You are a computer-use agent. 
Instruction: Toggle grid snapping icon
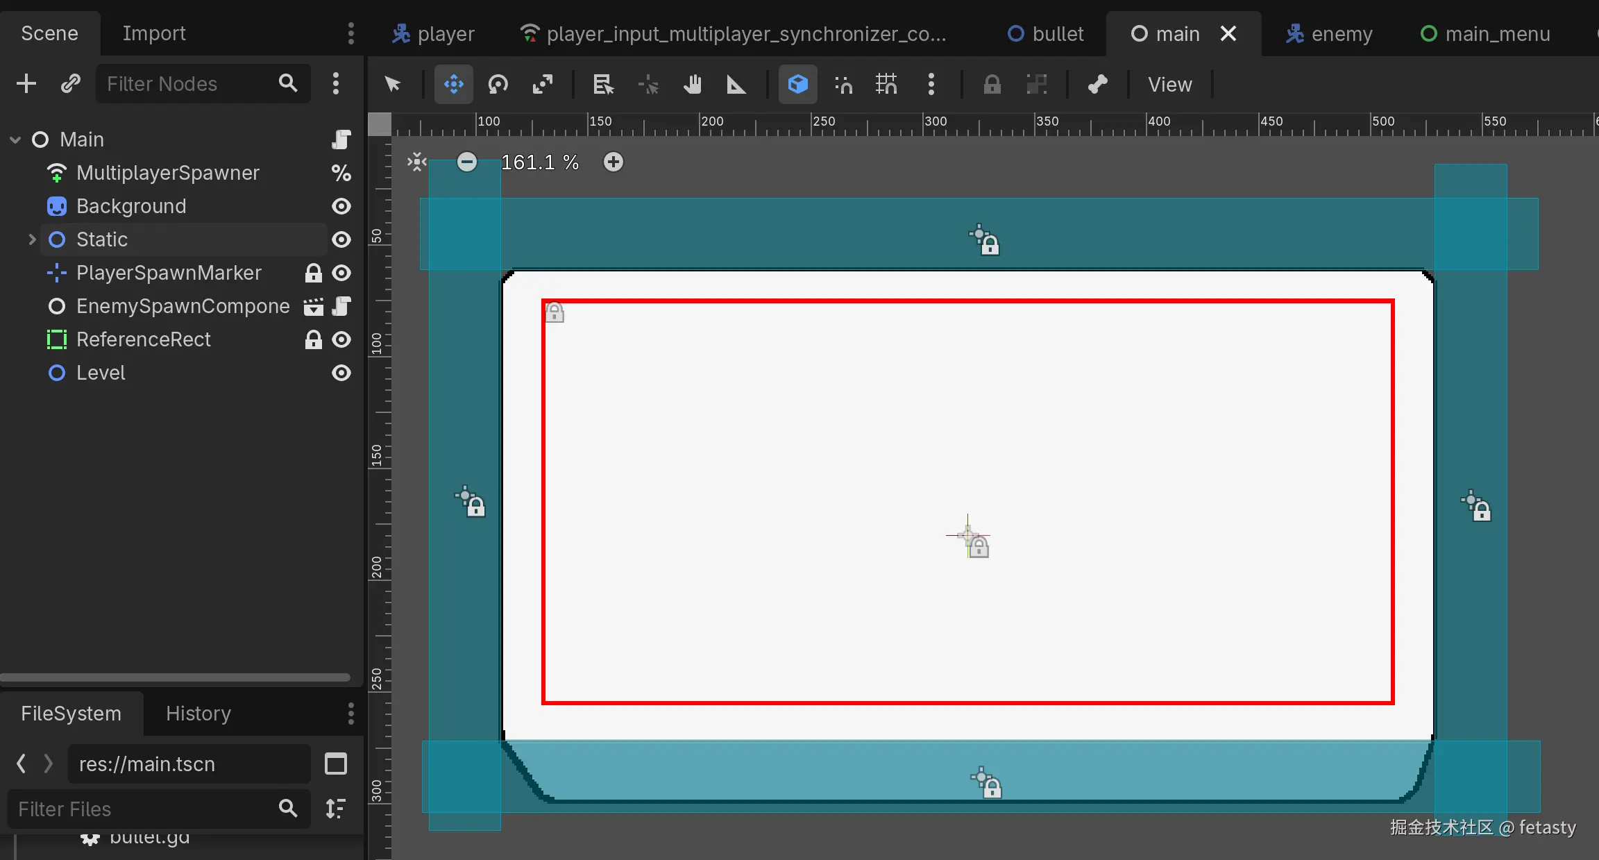tap(886, 85)
